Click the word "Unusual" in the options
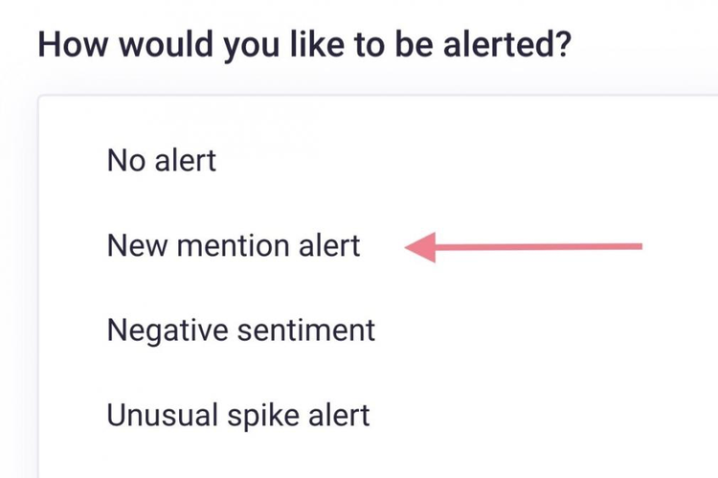This screenshot has width=718, height=478. 162,415
